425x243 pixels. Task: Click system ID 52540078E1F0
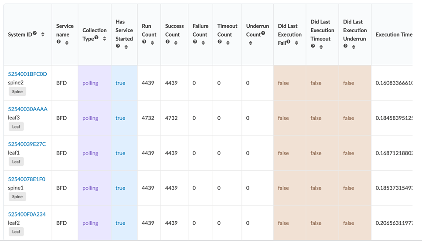pos(27,179)
